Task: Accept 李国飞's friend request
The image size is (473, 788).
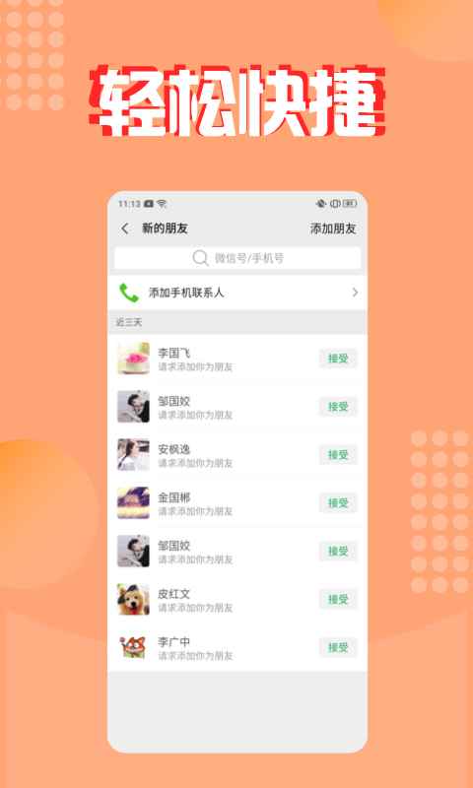Action: pos(338,359)
